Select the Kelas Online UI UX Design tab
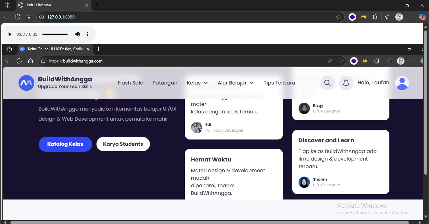 (55, 49)
